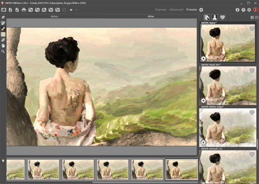Image resolution: width=259 pixels, height=184 pixels.
Task: Favorite the AKVIS Spicy preset heart
Action: pyautogui.click(x=252, y=29)
